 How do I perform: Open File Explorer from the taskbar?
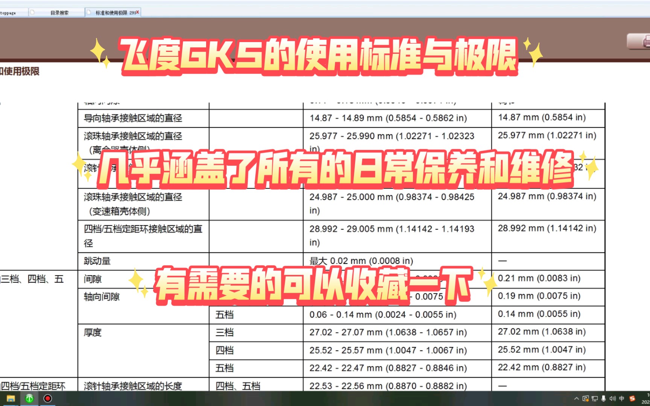pyautogui.click(x=11, y=398)
